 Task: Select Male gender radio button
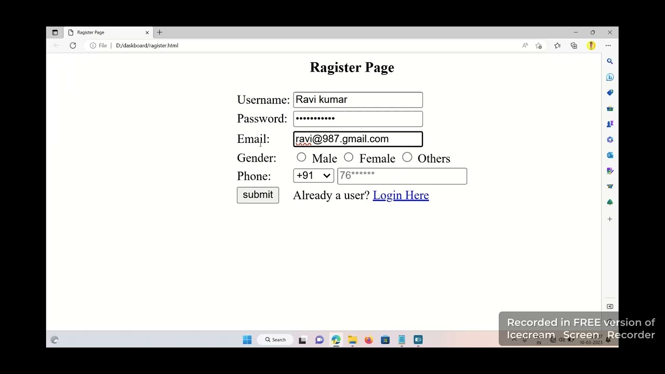pos(301,157)
